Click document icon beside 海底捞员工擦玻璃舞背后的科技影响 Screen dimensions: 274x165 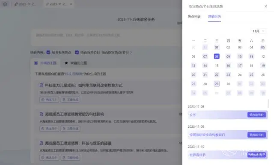click(42, 114)
